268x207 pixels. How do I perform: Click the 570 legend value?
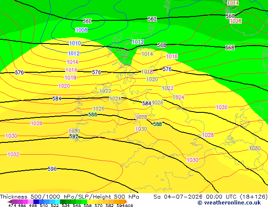[98, 205]
